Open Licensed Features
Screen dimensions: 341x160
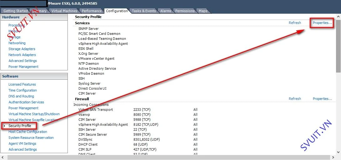(22, 84)
